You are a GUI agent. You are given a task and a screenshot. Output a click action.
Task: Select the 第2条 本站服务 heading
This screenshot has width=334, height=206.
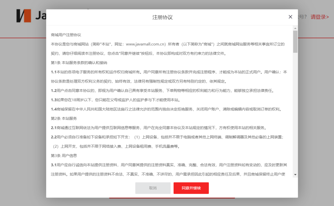click(x=64, y=119)
